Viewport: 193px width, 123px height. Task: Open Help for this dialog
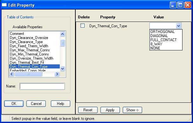[60, 104]
